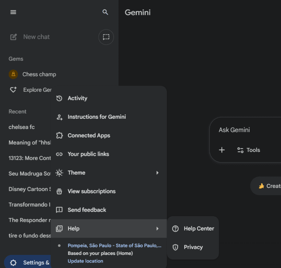This screenshot has width=281, height=268.
Task: Click the Theme sun icon
Action: pyautogui.click(x=59, y=173)
